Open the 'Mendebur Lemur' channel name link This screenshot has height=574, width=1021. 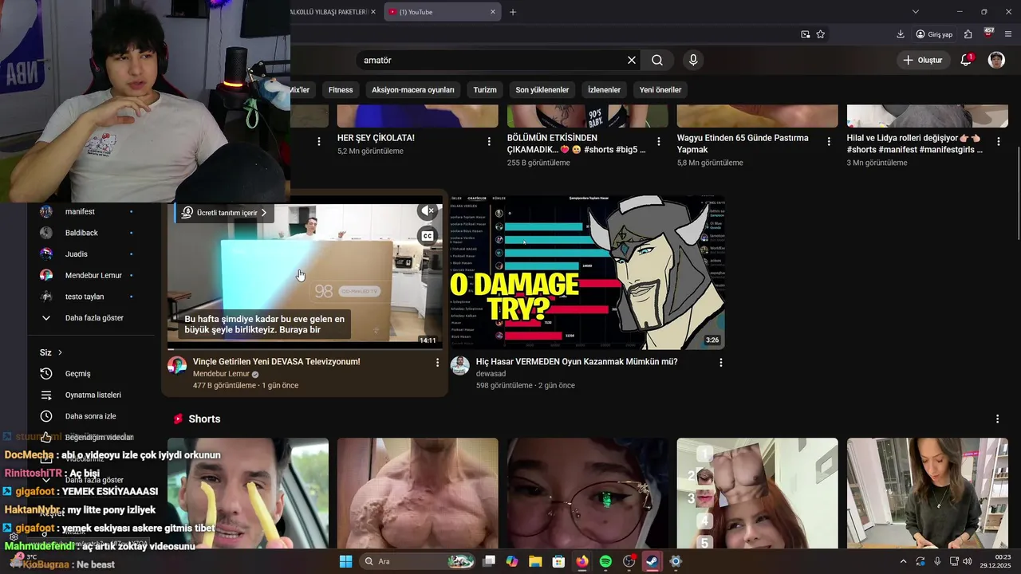[221, 374]
